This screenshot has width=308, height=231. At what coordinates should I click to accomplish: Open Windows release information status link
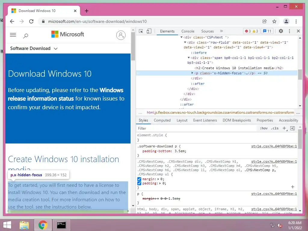pyautogui.click(x=66, y=94)
